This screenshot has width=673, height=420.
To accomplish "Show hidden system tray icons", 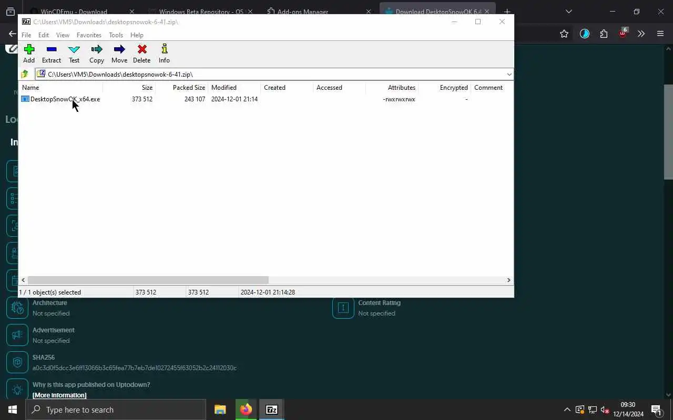I will pos(567,409).
